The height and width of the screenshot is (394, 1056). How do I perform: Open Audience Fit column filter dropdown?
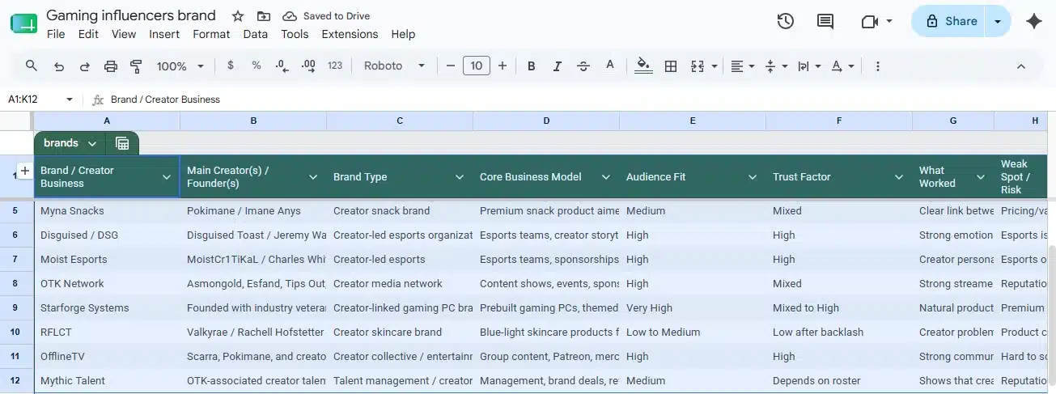(x=753, y=177)
